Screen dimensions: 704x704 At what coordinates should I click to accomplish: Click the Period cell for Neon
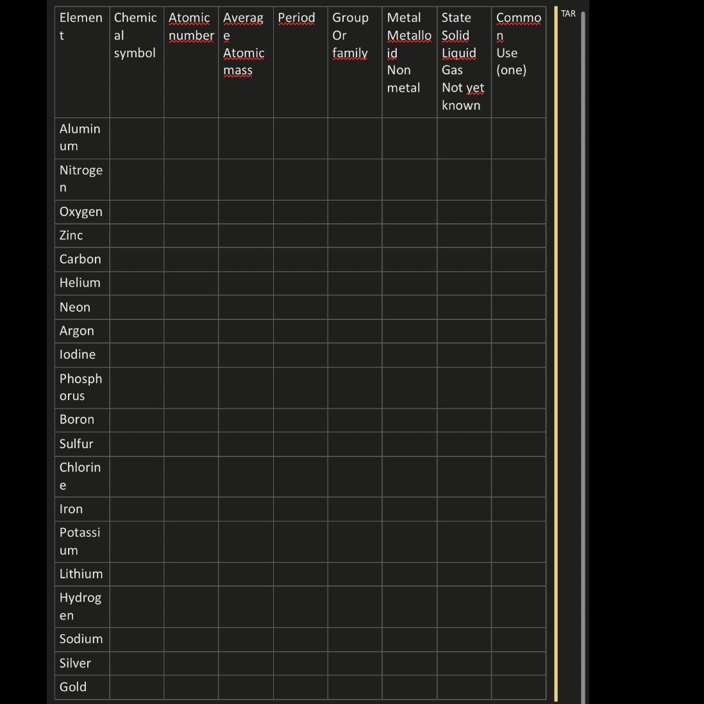[300, 308]
